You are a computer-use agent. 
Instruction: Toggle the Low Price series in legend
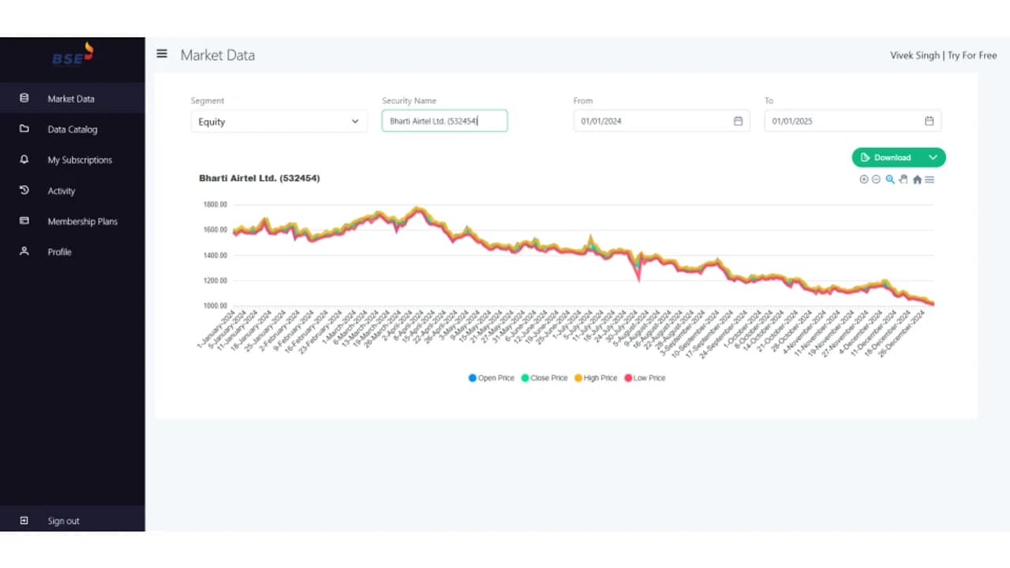pyautogui.click(x=645, y=378)
